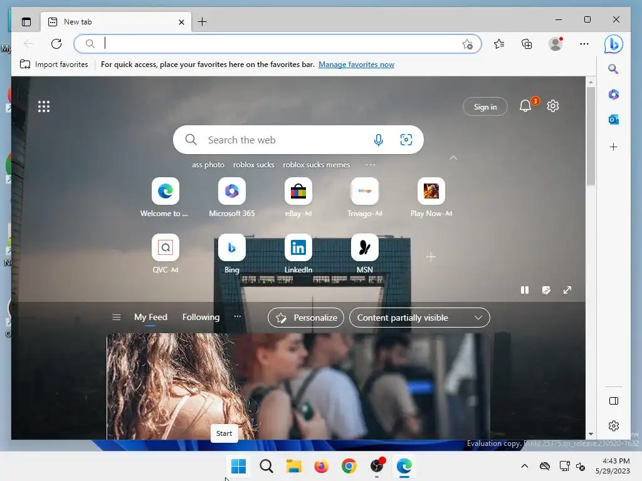Open Microsoft 365 in the sidebar
Image resolution: width=642 pixels, height=481 pixels.
pos(613,95)
